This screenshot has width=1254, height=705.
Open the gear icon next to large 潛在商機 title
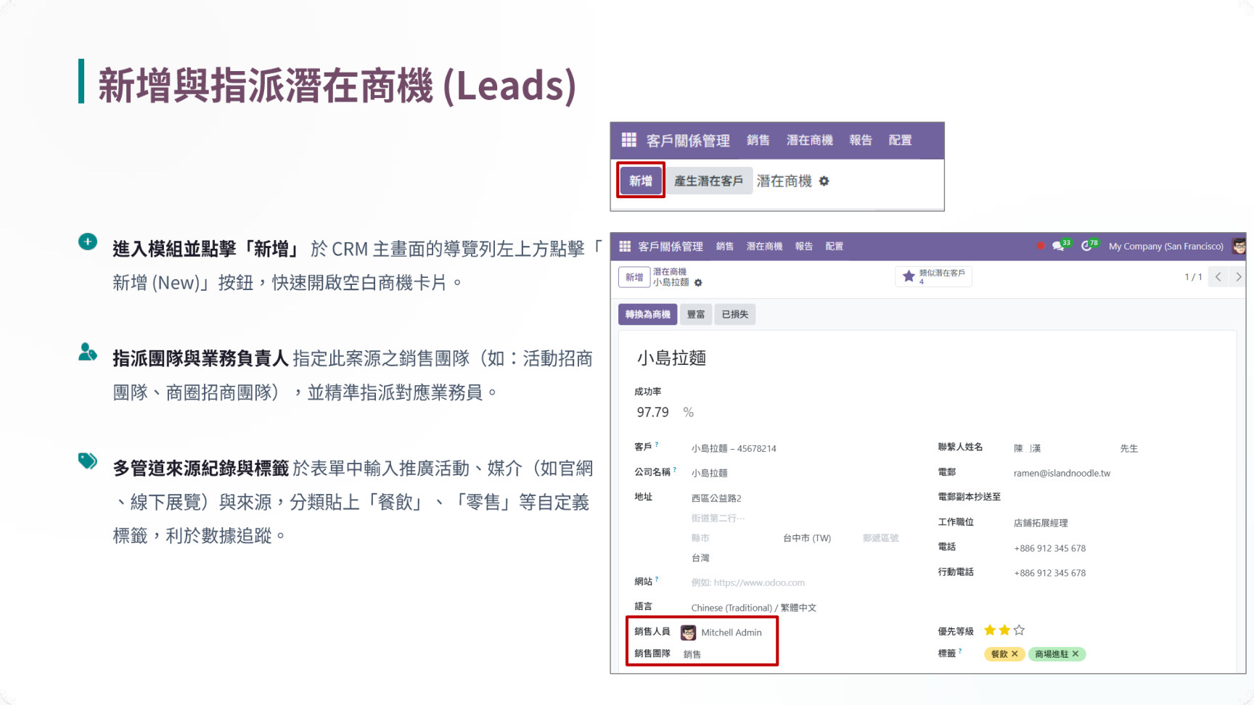824,181
